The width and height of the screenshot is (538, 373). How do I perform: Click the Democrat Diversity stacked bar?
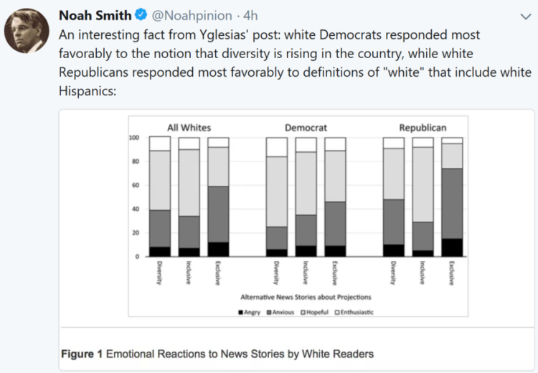coord(277,197)
